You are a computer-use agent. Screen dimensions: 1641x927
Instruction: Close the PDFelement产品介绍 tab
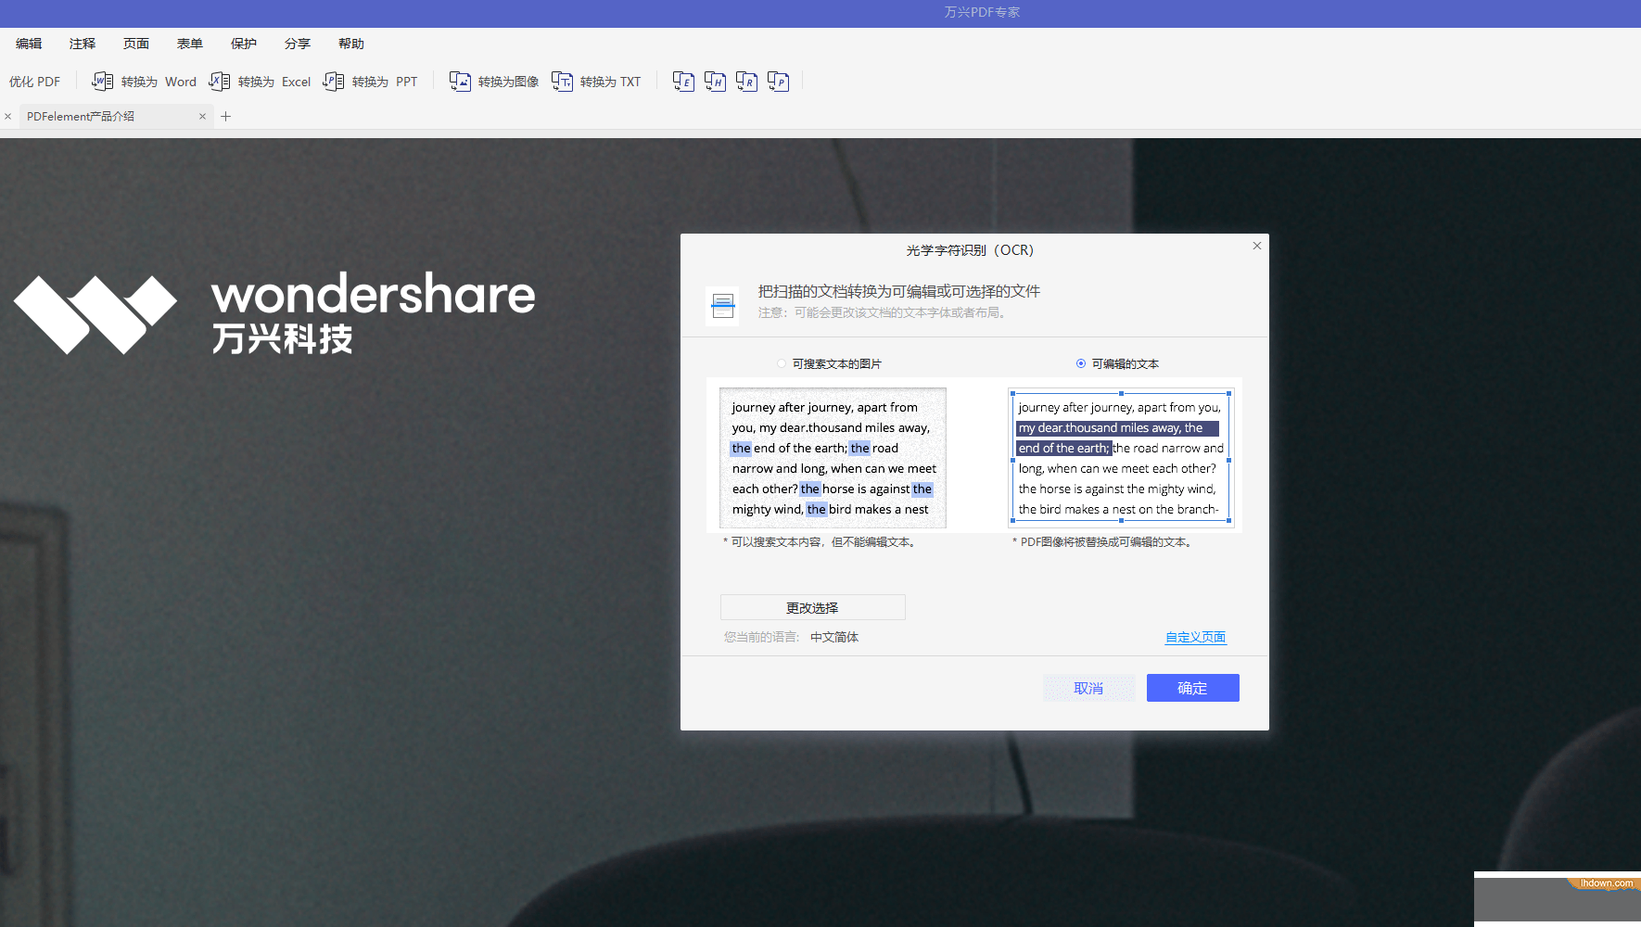(202, 116)
